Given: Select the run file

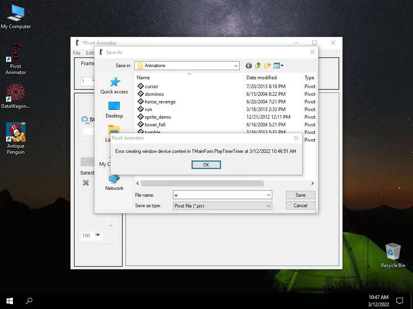Looking at the screenshot, I should (x=148, y=109).
